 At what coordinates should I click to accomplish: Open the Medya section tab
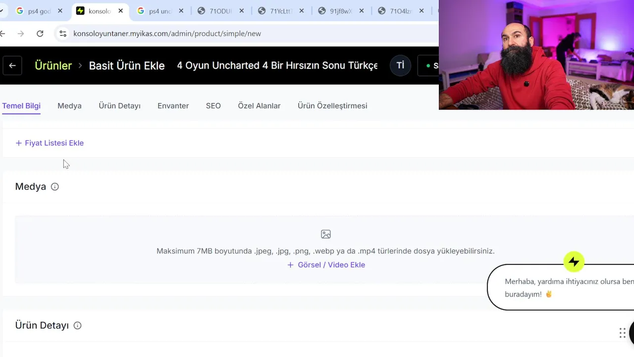[69, 106]
